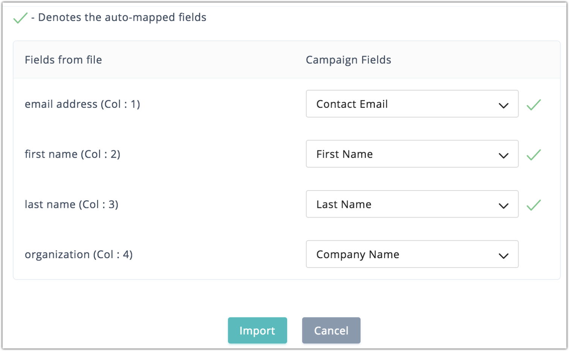Click the green checkmark in the legend
The width and height of the screenshot is (569, 351).
tap(20, 18)
